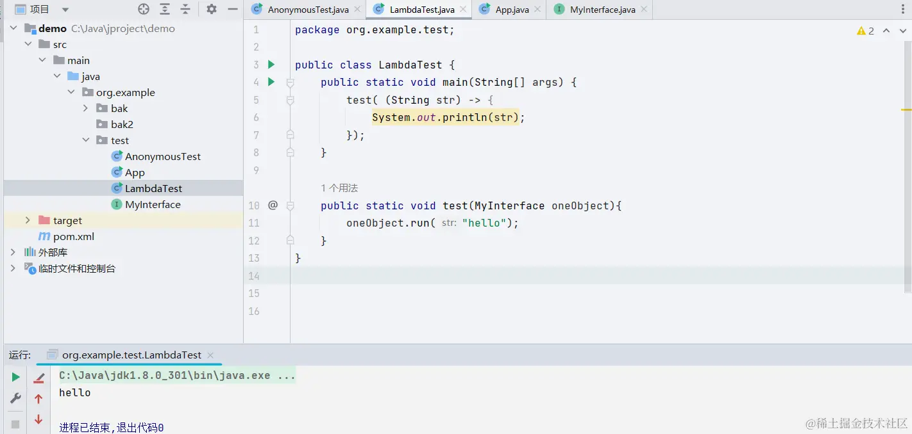Viewport: 912px width, 434px height.
Task: Click the Maven pom.xml file icon
Action: [44, 236]
